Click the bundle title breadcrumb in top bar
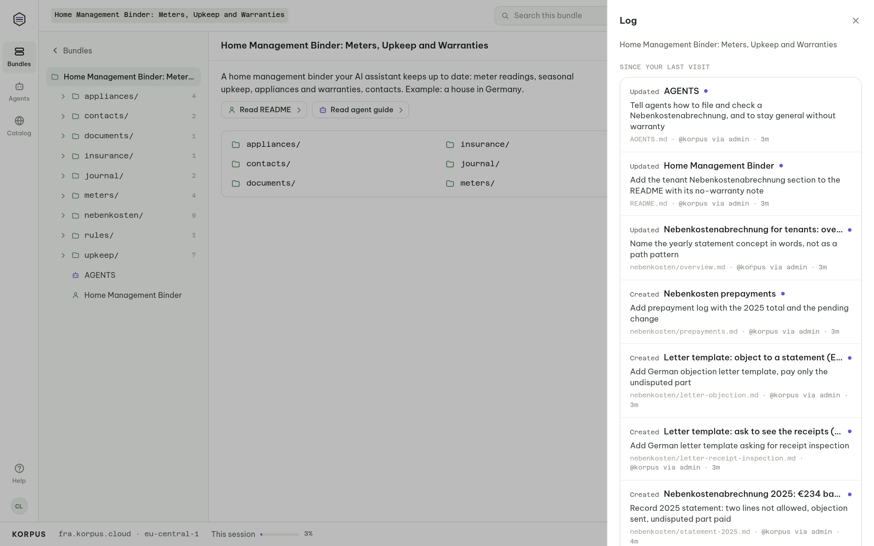This screenshot has width=874, height=546. pos(169,15)
